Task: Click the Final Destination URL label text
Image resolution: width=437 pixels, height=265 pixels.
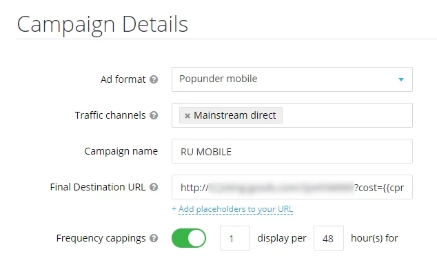Action: pyautogui.click(x=98, y=187)
